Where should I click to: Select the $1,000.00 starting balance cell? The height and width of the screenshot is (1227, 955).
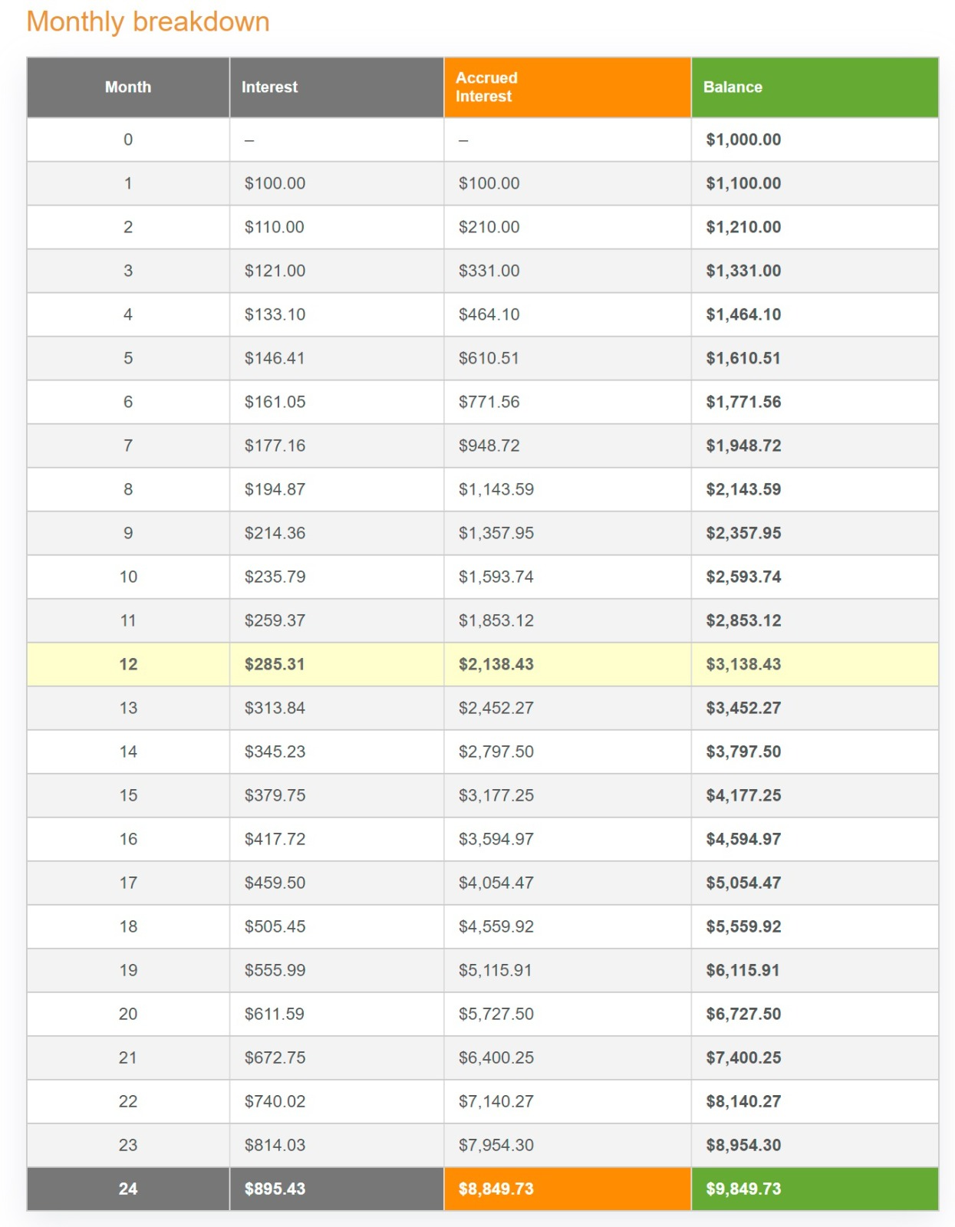pos(743,140)
